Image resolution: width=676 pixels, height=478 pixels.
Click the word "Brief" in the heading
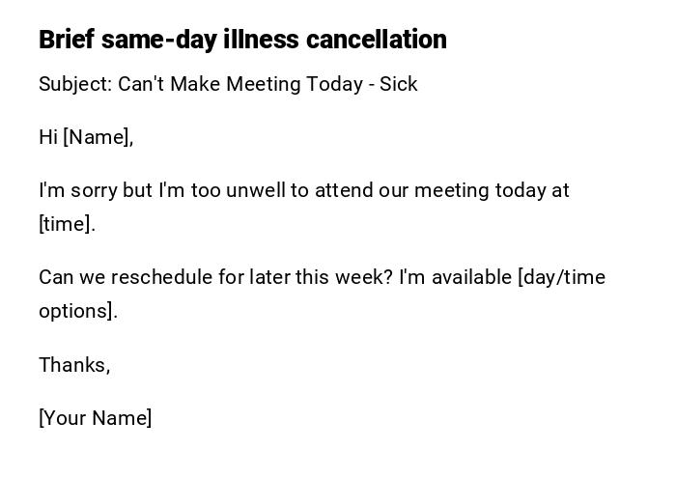point(67,40)
